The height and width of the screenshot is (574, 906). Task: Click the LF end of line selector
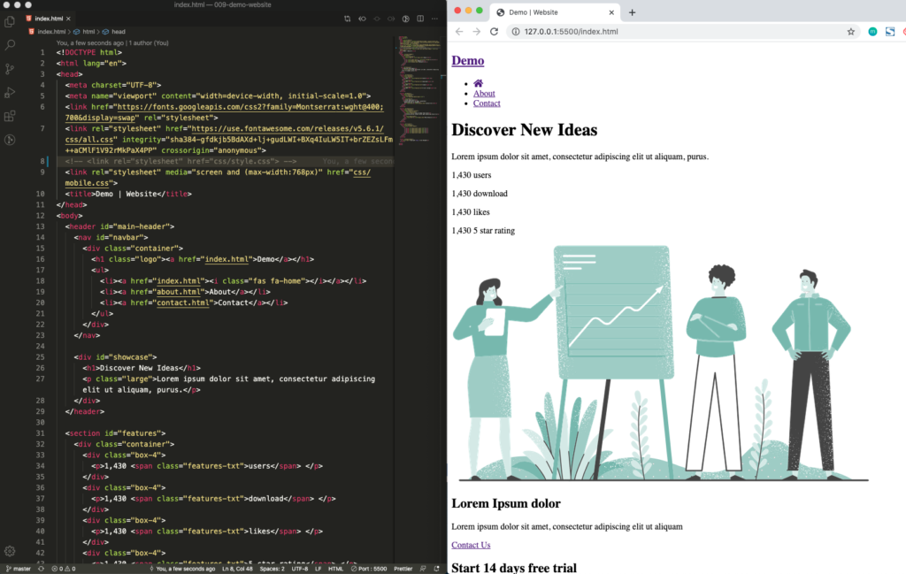318,569
